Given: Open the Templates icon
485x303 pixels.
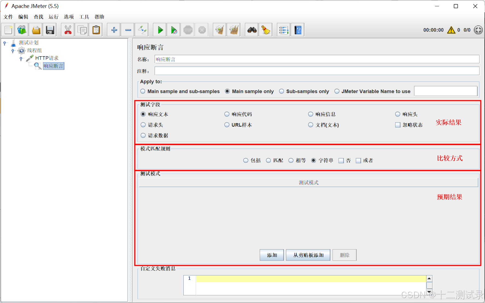Looking at the screenshot, I should pyautogui.click(x=22, y=30).
